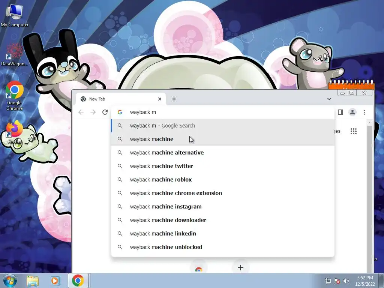Open Windows Explorer from taskbar
This screenshot has height=288, width=384.
point(33,280)
